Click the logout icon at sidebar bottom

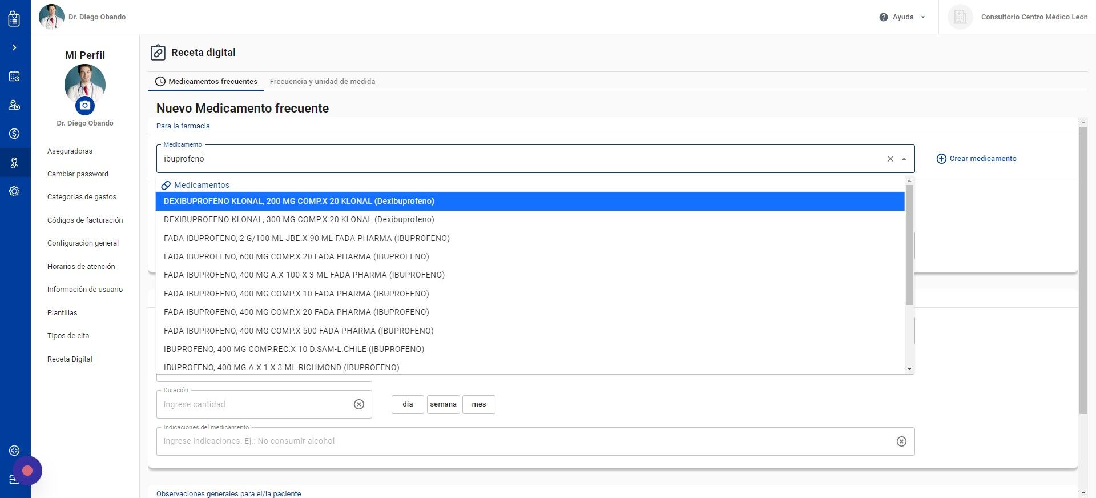[13, 480]
